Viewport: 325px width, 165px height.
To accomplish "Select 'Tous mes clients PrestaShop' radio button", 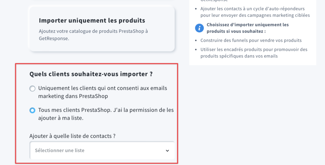I will point(32,110).
